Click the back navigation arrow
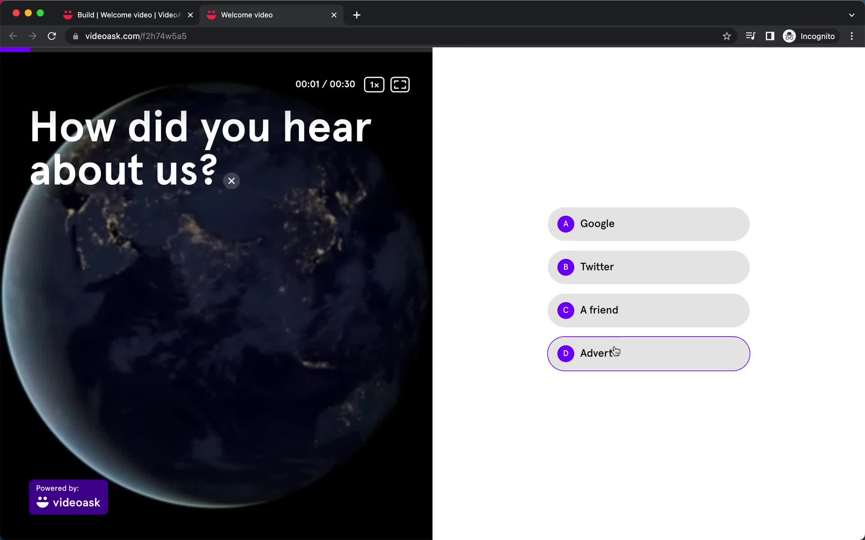Screen dimensions: 865x540 [14, 36]
